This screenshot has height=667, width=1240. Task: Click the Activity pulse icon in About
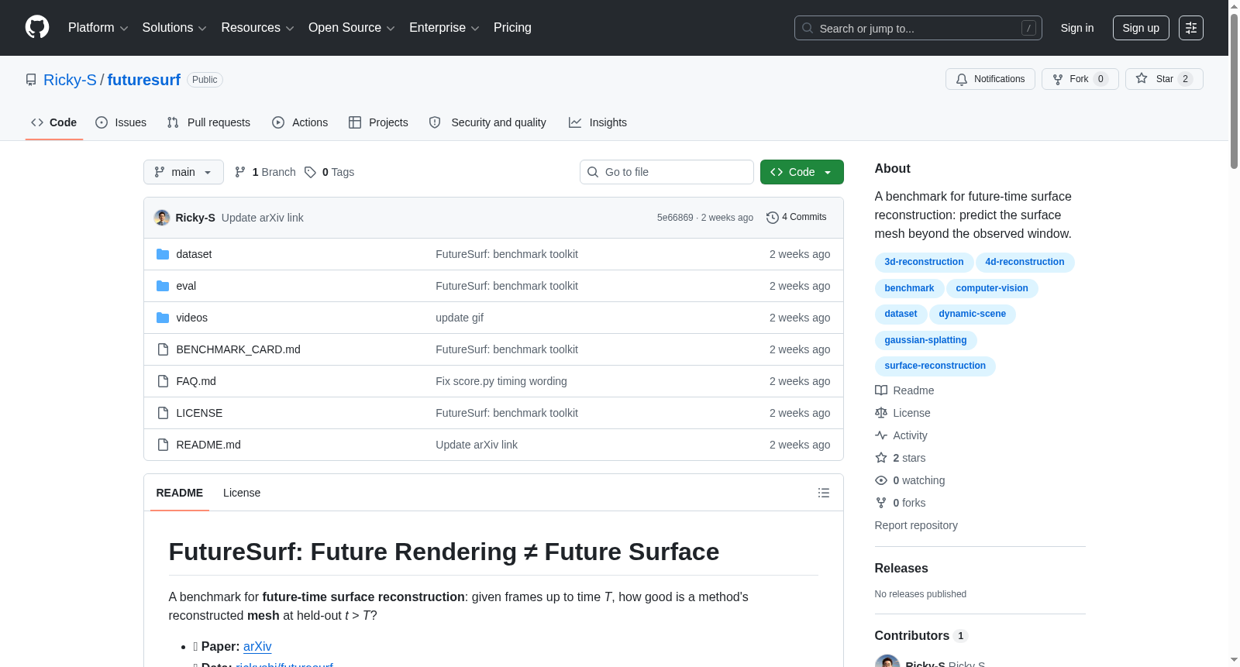pos(881,435)
